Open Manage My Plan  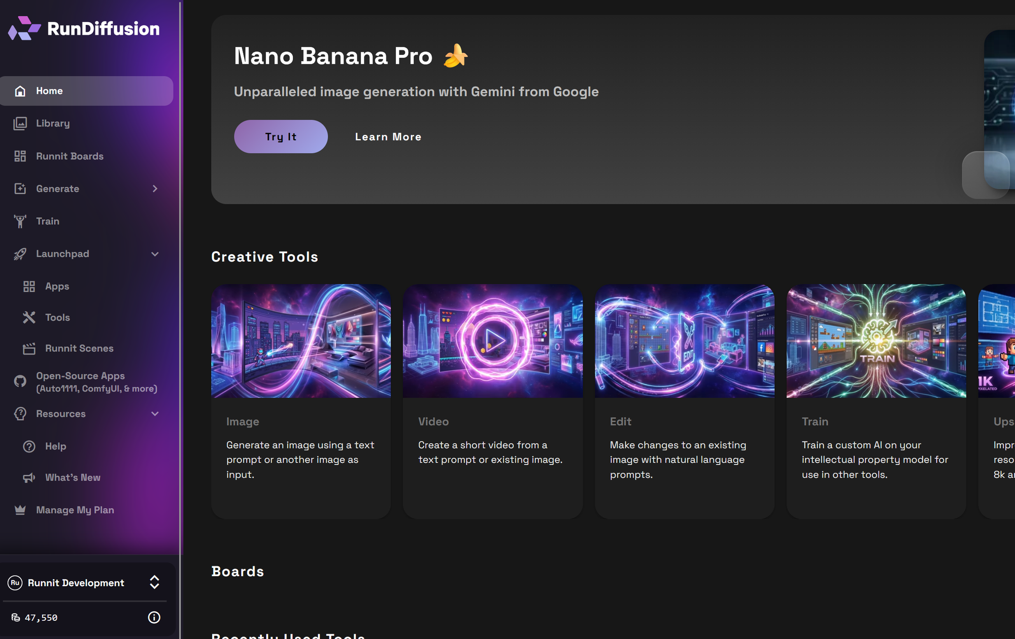(x=75, y=510)
